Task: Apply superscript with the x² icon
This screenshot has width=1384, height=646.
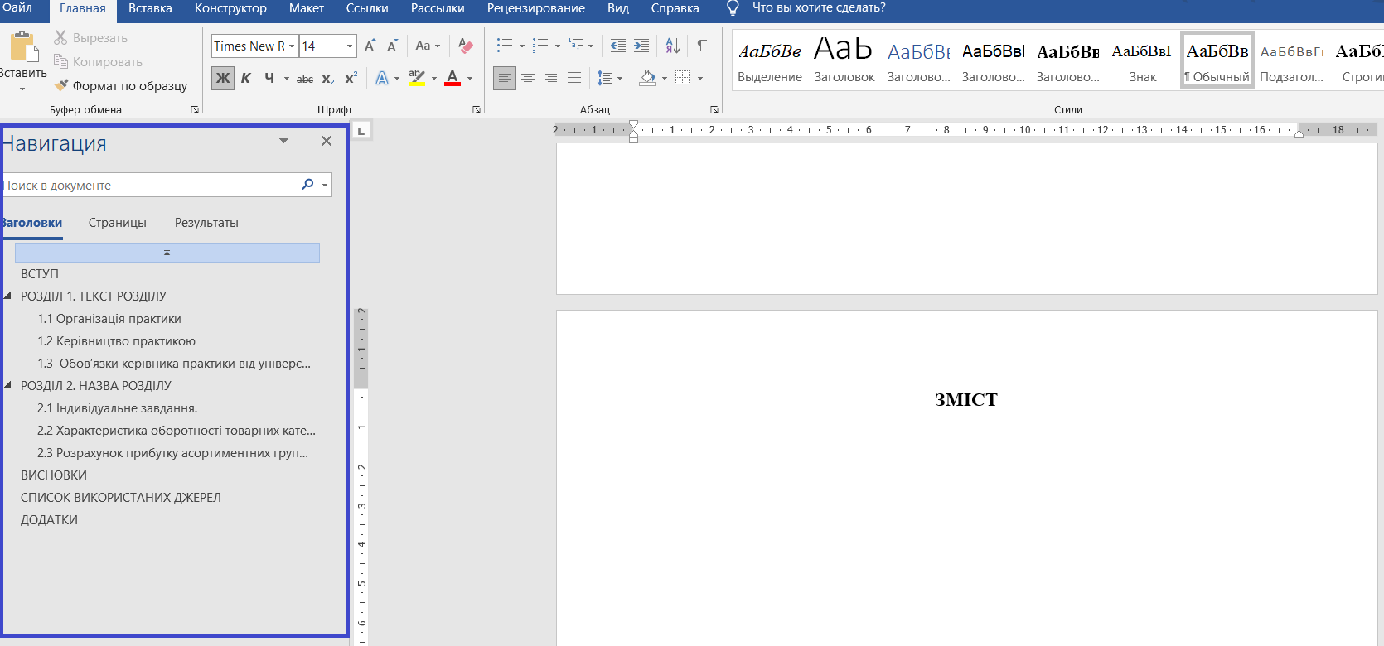Action: click(x=351, y=78)
